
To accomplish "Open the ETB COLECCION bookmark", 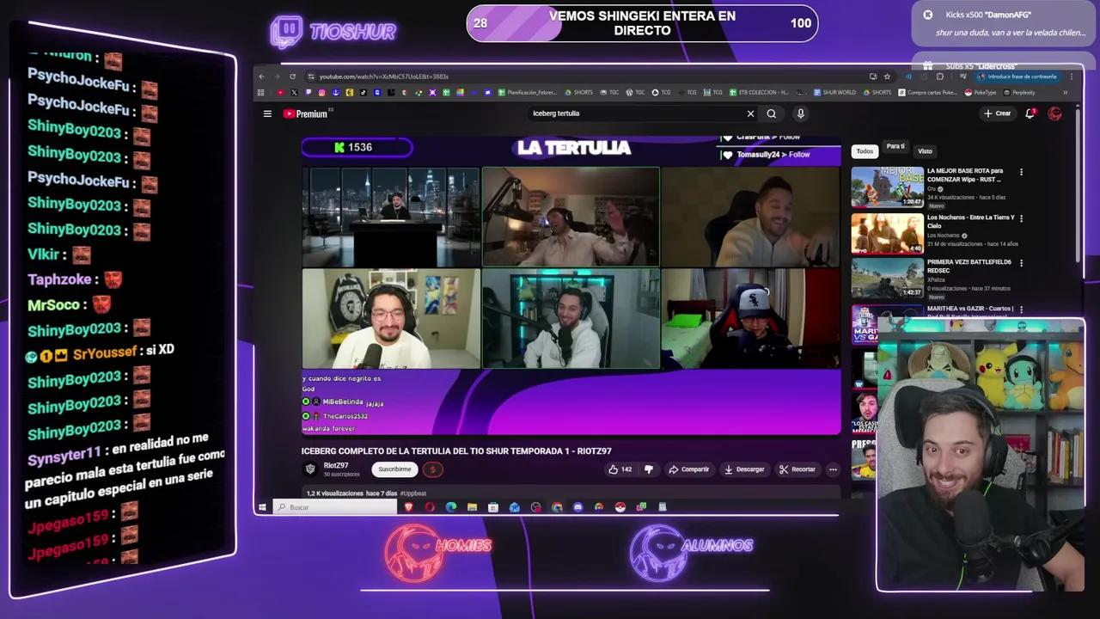I will click(759, 92).
